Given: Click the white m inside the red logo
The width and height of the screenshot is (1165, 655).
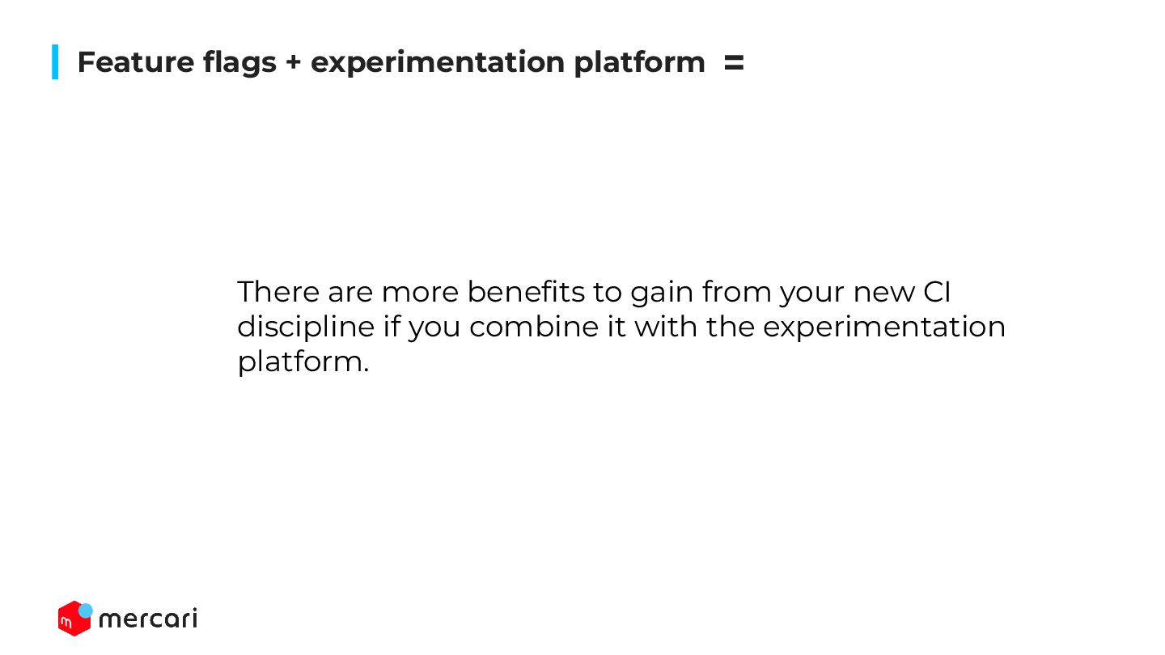Looking at the screenshot, I should tap(66, 623).
